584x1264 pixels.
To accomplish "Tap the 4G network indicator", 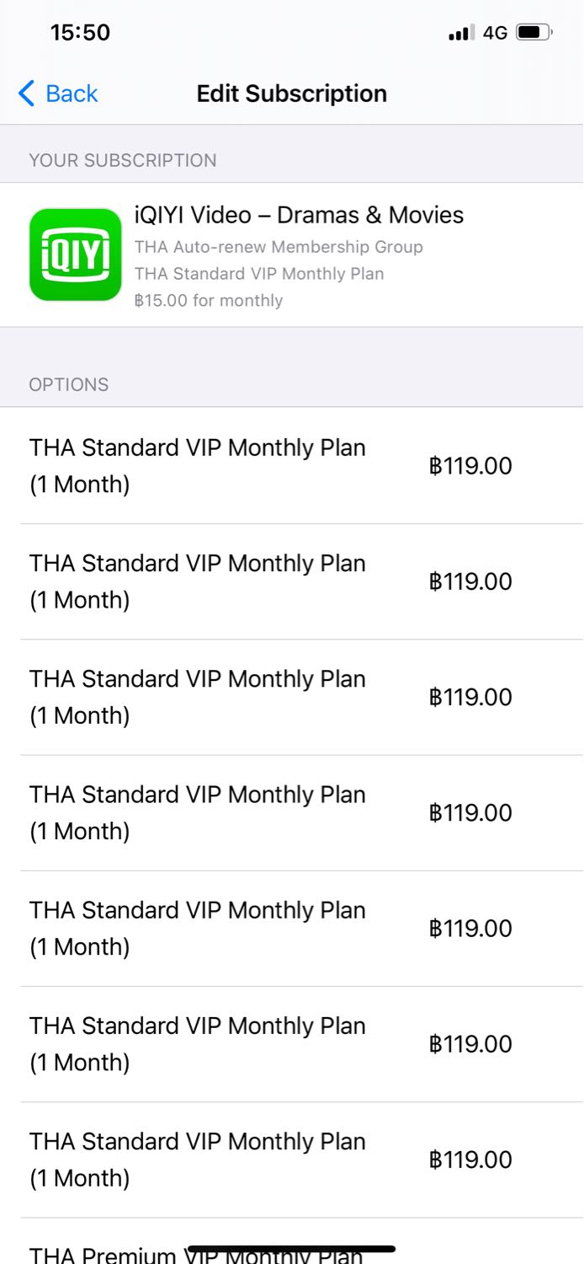I will 495,33.
